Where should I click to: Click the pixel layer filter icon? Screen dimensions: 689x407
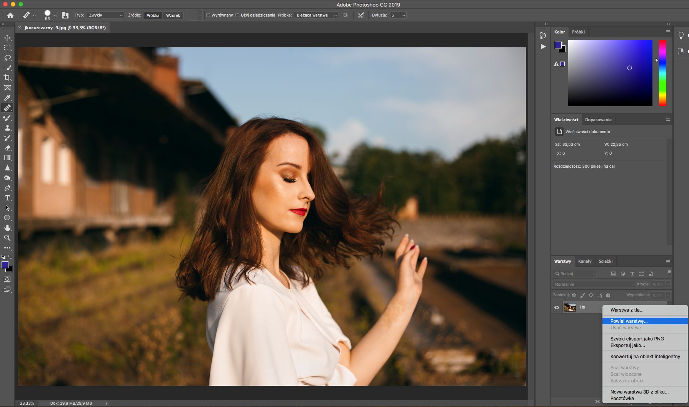click(614, 274)
